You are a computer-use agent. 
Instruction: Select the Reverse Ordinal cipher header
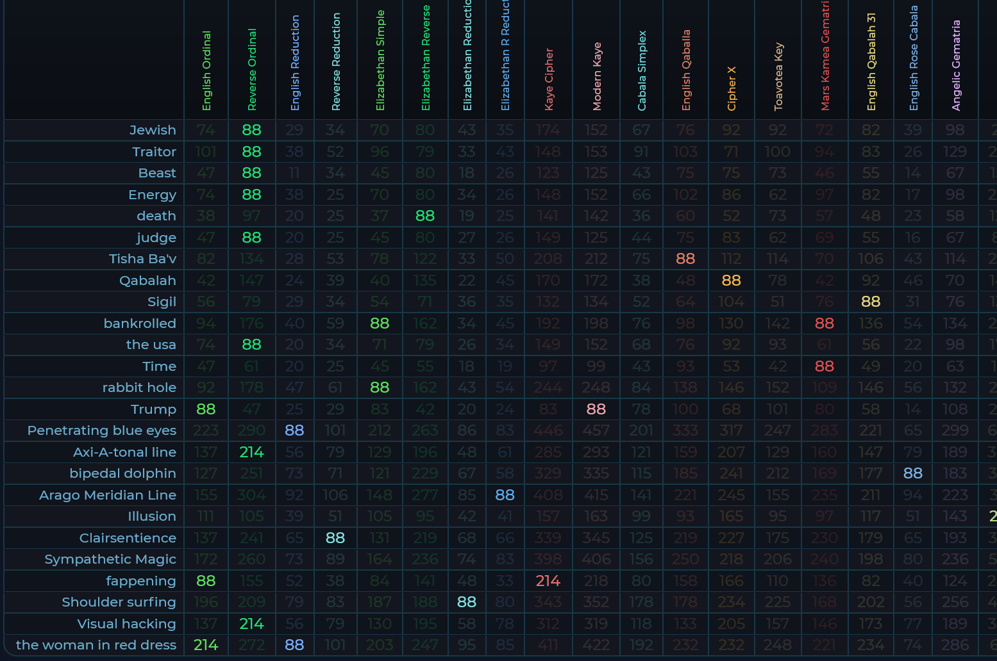pos(252,69)
